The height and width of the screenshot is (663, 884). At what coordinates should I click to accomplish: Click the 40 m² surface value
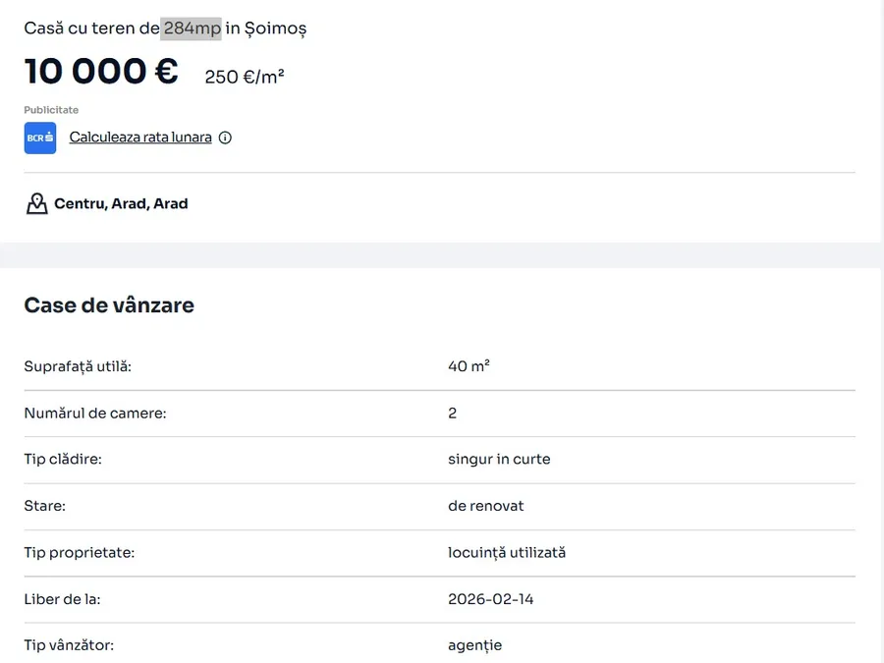[469, 366]
